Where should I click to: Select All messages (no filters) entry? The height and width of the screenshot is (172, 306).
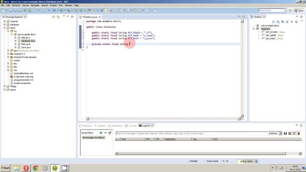(94, 138)
